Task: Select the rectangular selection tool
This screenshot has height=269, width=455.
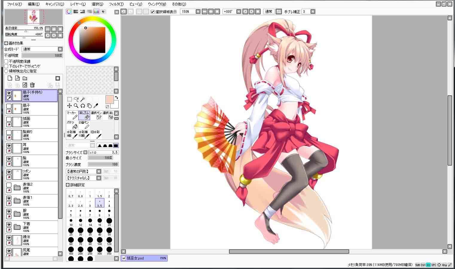Action: (69, 99)
